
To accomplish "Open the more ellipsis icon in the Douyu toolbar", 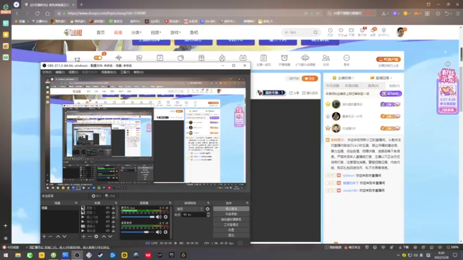I will click(346, 58).
